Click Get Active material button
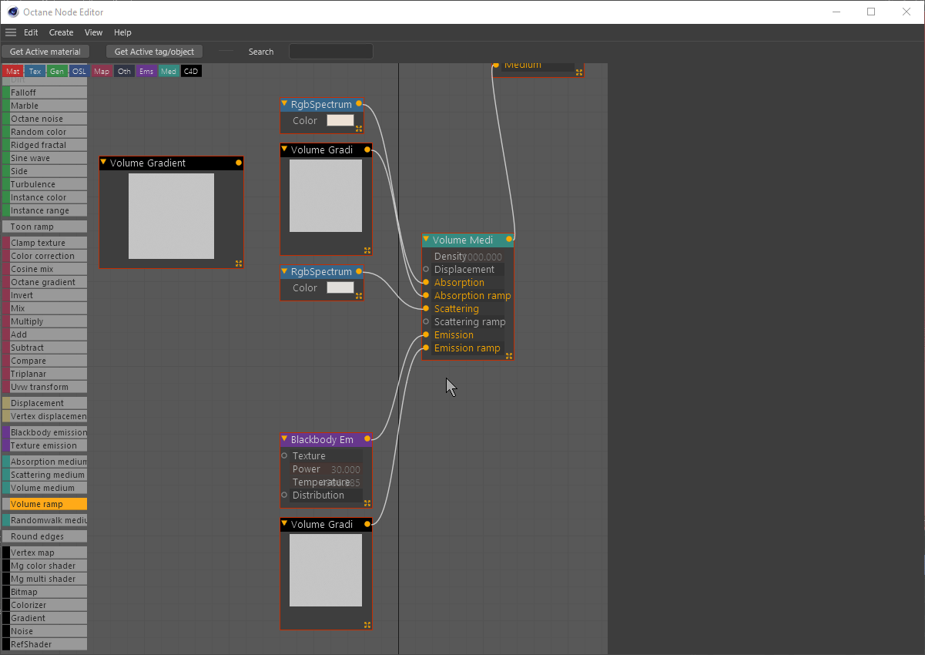925x655 pixels. click(x=45, y=52)
